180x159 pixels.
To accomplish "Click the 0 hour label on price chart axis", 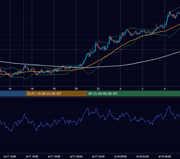I will click(x=120, y=89).
